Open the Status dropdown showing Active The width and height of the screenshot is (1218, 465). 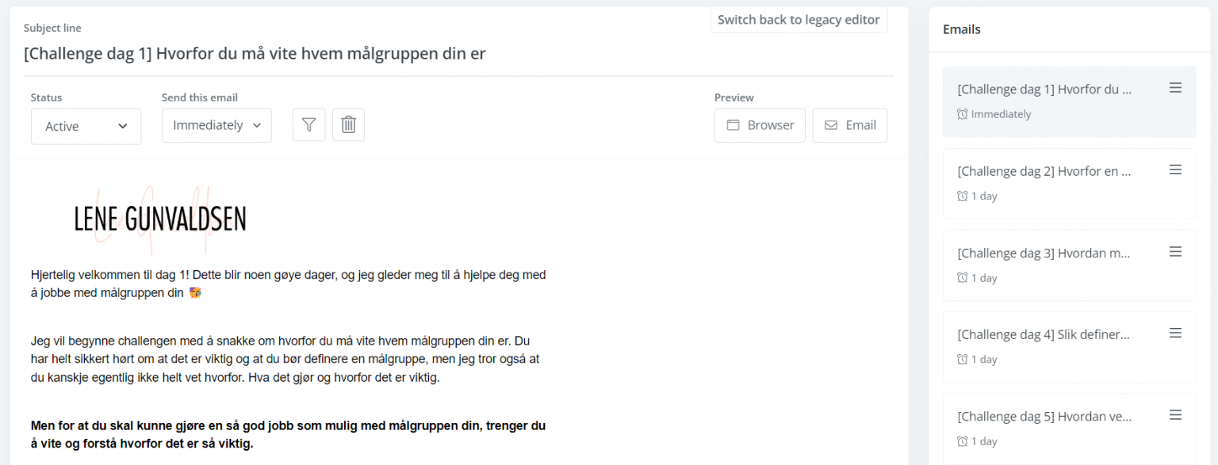pos(86,125)
